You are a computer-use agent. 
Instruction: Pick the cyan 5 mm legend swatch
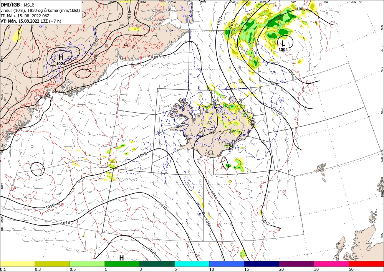[x=192, y=264]
